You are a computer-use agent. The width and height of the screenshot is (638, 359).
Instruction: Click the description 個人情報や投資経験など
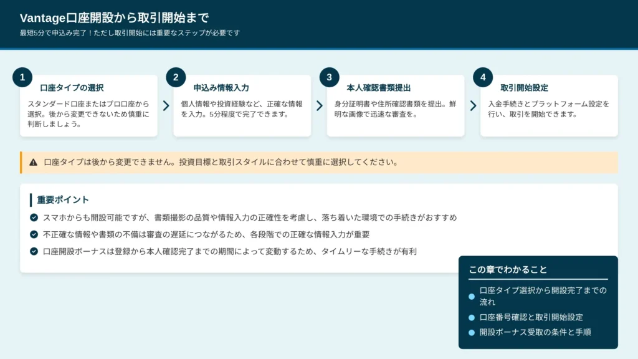(242, 109)
